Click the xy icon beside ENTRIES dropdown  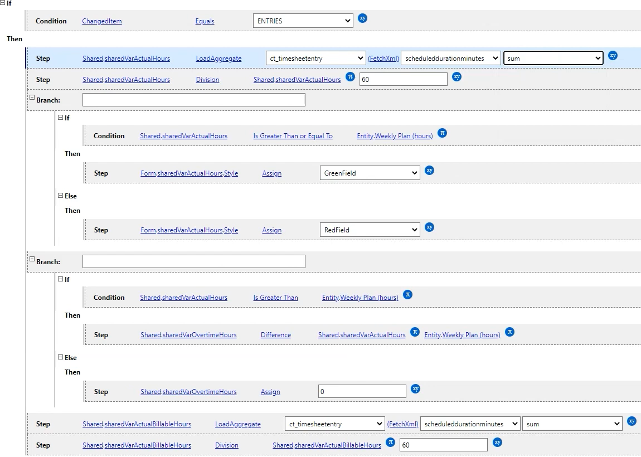pyautogui.click(x=362, y=18)
